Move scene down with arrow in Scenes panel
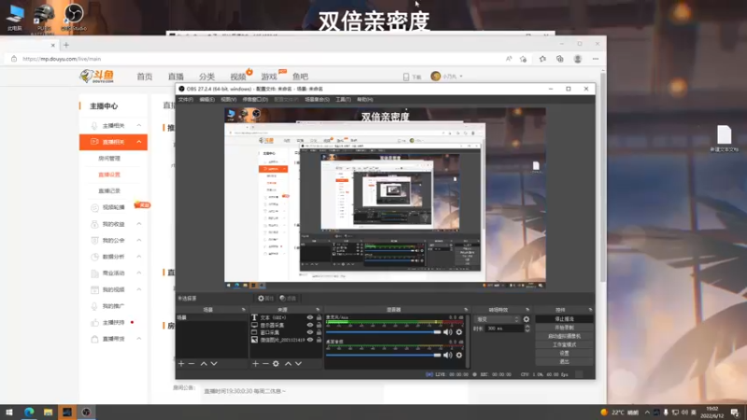This screenshot has height=420, width=747. tap(214, 364)
